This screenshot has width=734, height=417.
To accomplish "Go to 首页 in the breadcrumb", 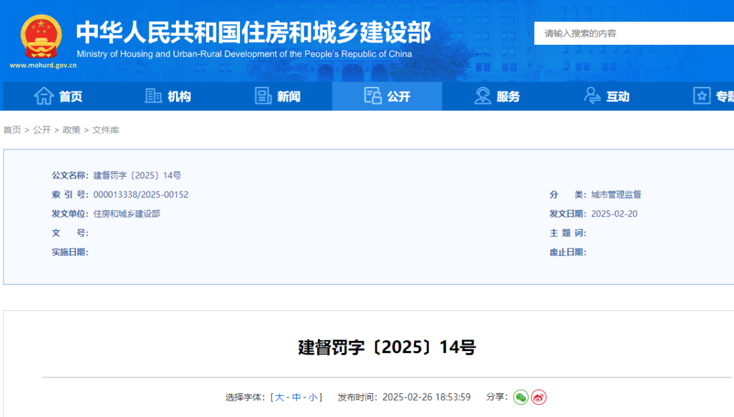I will click(12, 130).
